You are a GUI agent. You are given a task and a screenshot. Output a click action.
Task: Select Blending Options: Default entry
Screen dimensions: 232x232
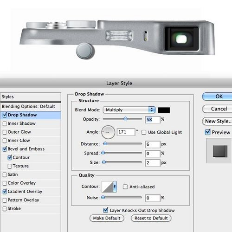[x=31, y=107]
